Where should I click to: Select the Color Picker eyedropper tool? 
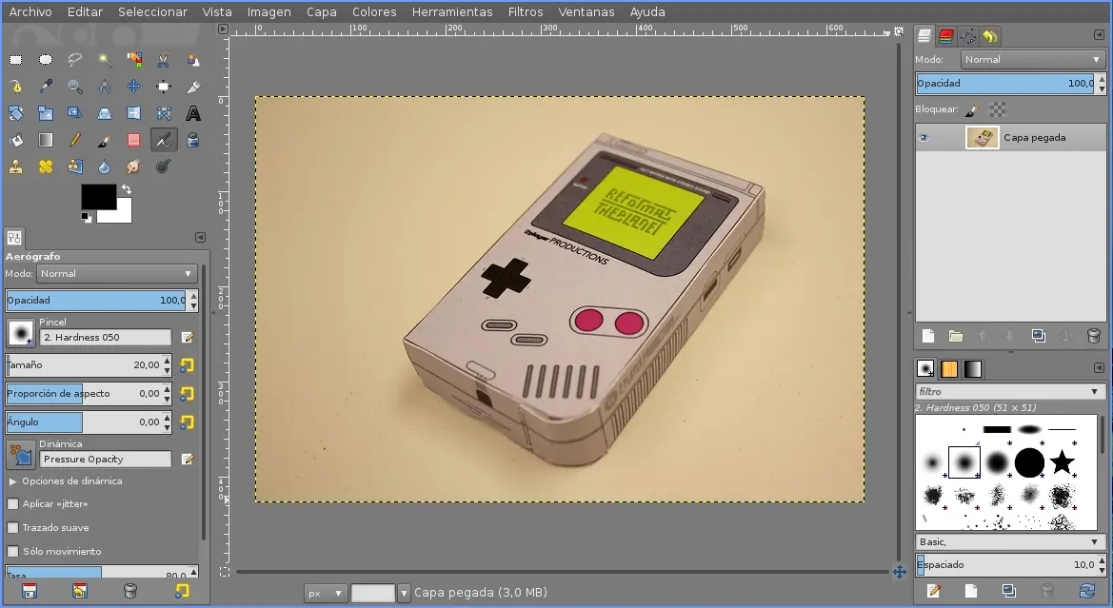pos(46,87)
